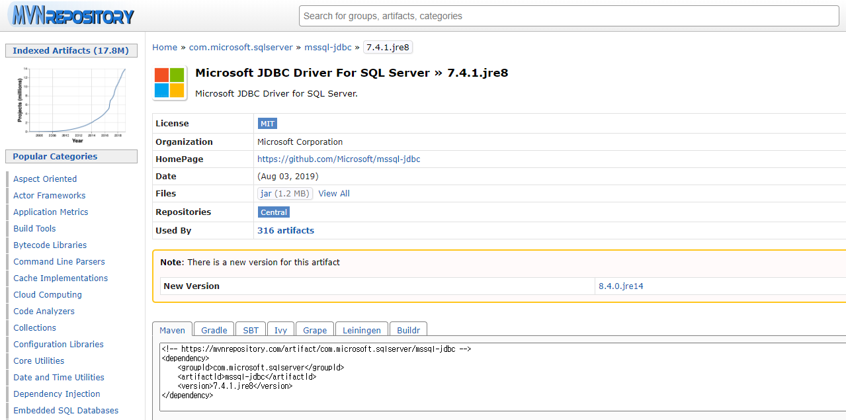The height and width of the screenshot is (420, 846).
Task: Switch to the Ivy tab
Action: 281,330
